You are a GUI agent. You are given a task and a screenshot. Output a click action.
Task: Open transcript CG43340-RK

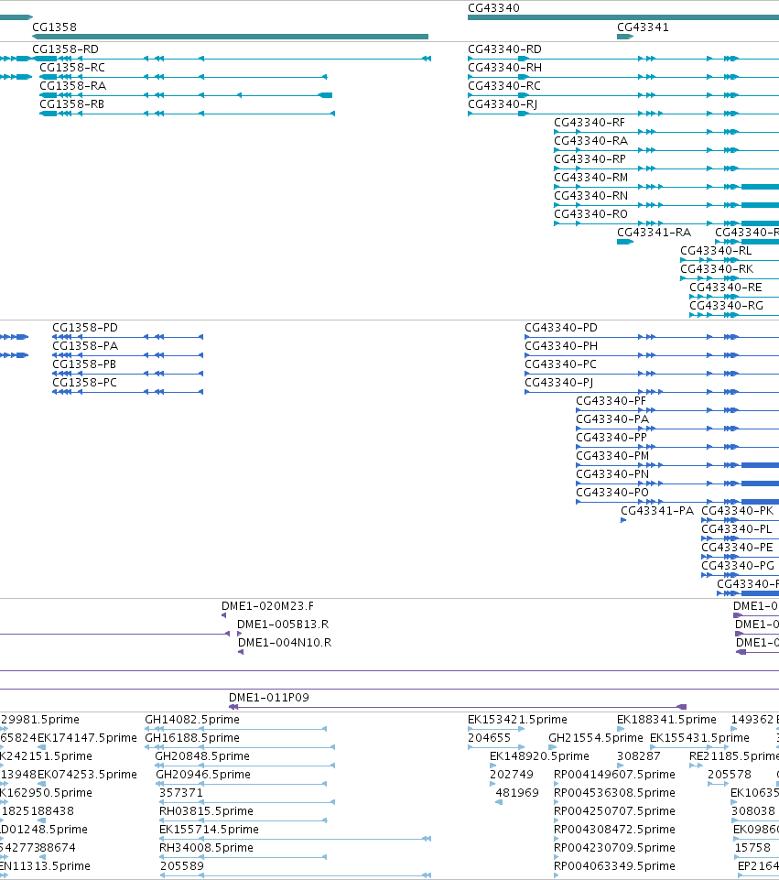pyautogui.click(x=717, y=269)
